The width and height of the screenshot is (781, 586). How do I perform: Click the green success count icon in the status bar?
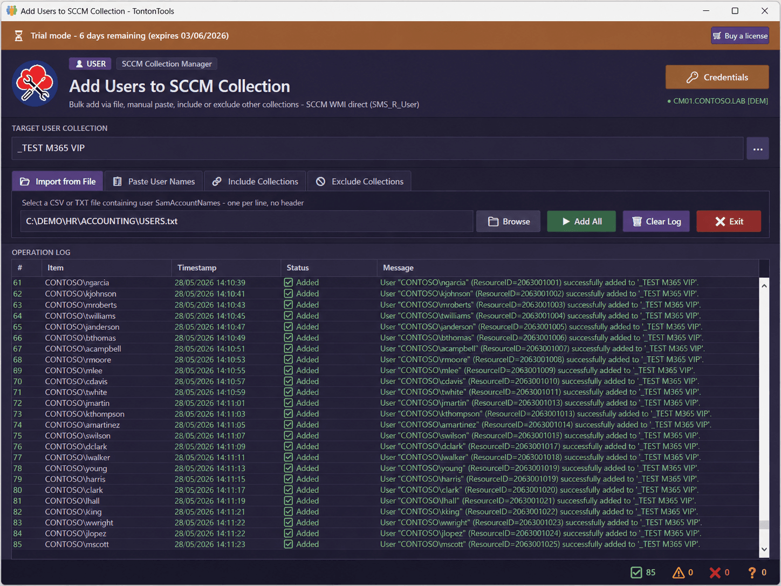pyautogui.click(x=636, y=573)
